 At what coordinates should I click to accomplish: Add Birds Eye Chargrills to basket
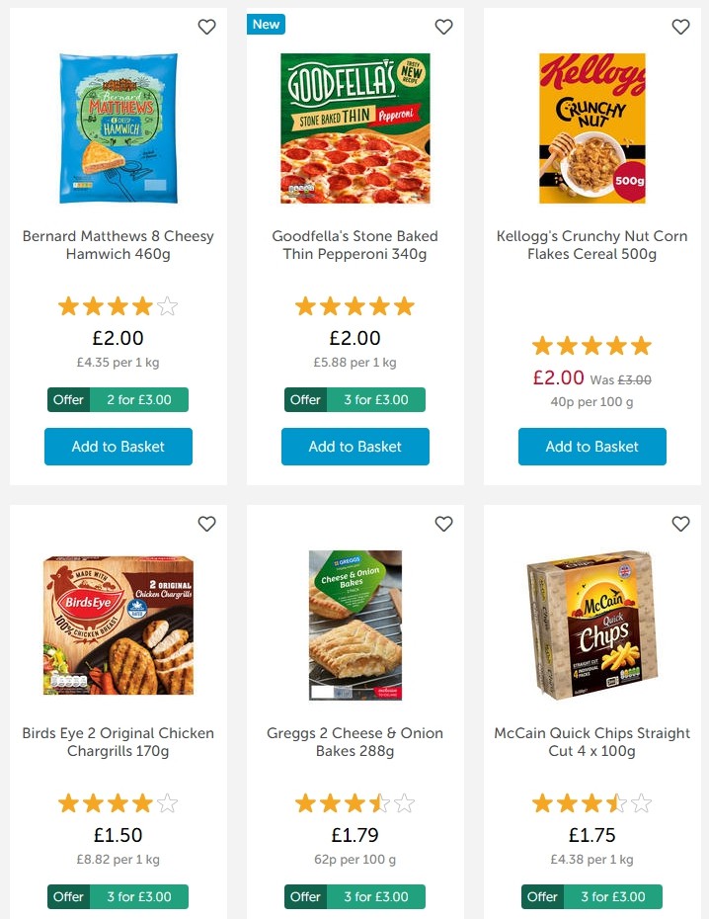pos(118,917)
